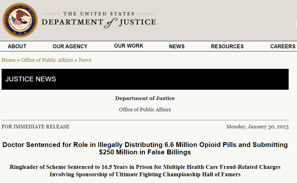Select OUR WORK in the navigation bar

tap(129, 46)
